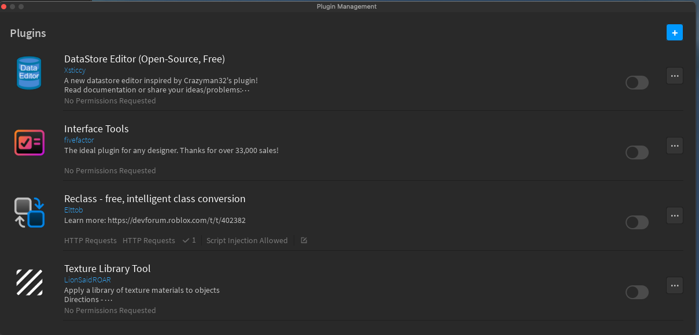Click the Plugins heading
The height and width of the screenshot is (335, 699).
27,33
